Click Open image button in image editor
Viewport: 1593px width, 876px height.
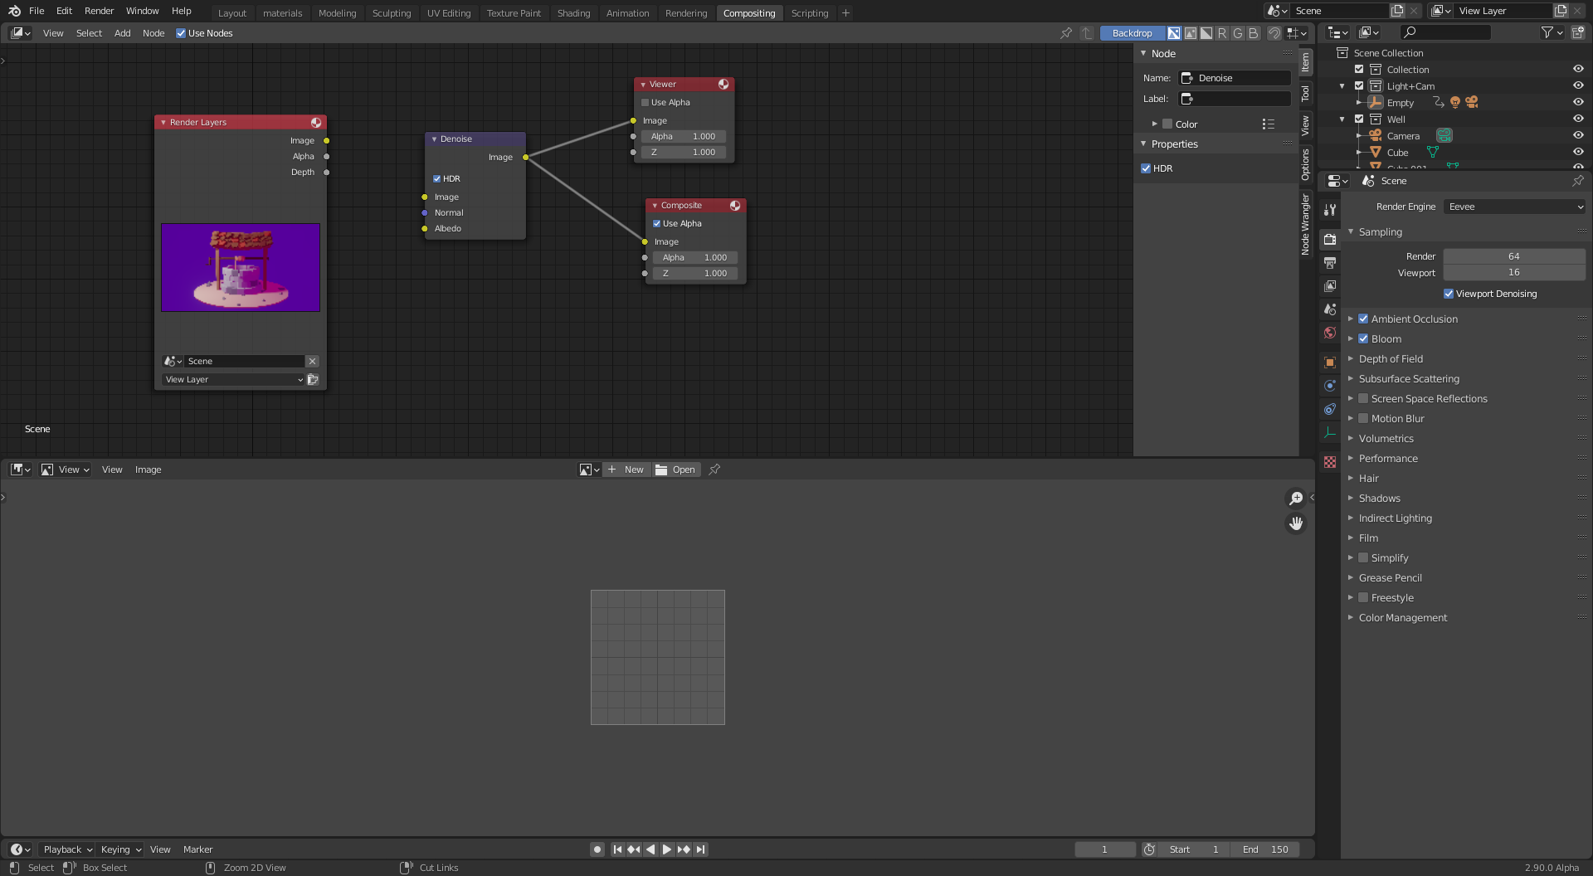point(676,470)
